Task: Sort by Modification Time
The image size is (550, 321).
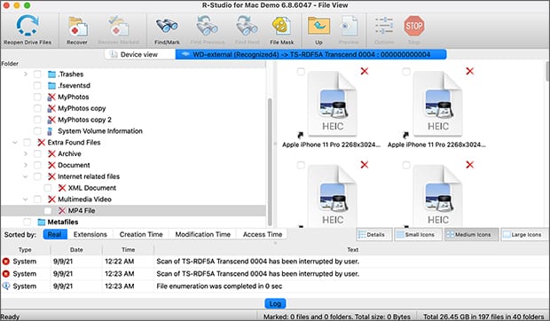Action: (203, 234)
